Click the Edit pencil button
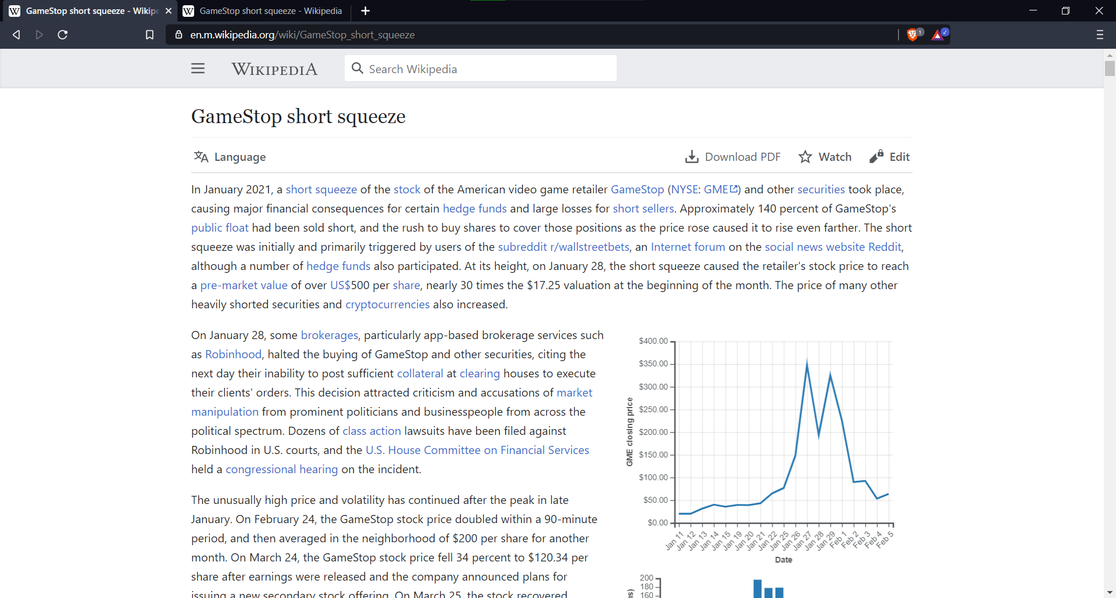Screen dimensions: 1116x598 click(890, 157)
